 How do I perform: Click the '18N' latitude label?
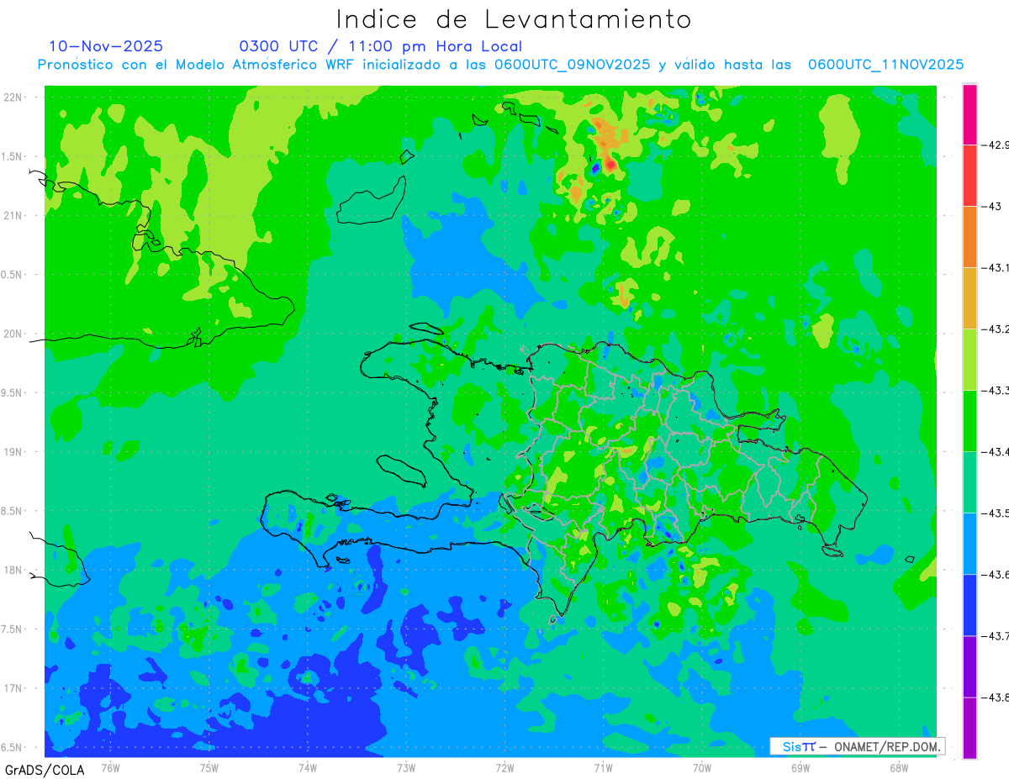(13, 571)
